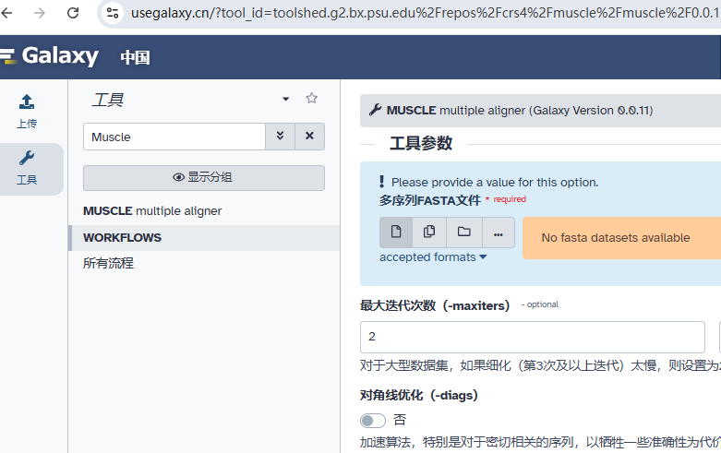Choose multiple datasets input icon
721x453 pixels.
pyautogui.click(x=429, y=232)
